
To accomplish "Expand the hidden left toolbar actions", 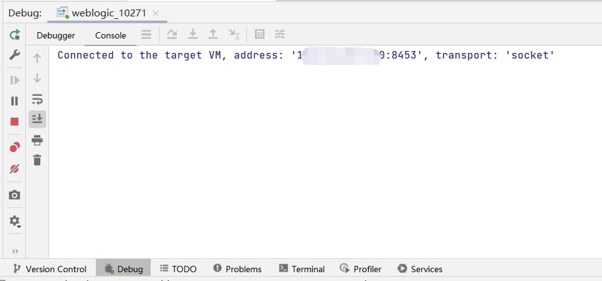I will (x=15, y=251).
